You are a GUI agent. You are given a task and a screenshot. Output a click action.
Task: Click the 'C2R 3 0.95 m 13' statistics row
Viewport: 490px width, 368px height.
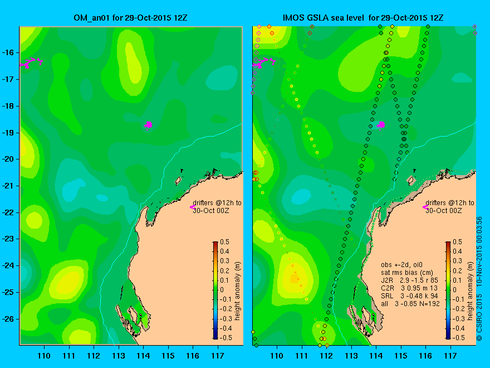pos(409,288)
